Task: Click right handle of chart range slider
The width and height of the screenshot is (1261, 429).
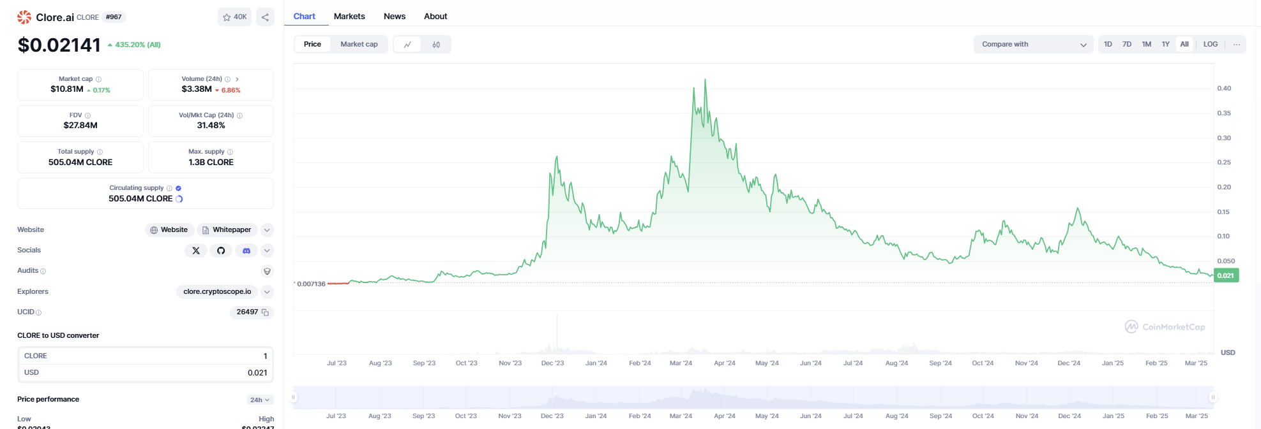Action: [x=1212, y=397]
